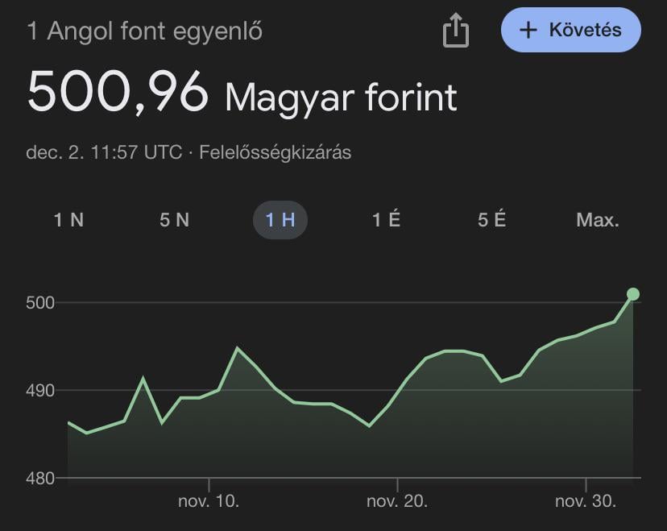Switch to the 1 É view
Image resolution: width=667 pixels, height=531 pixels.
click(385, 219)
